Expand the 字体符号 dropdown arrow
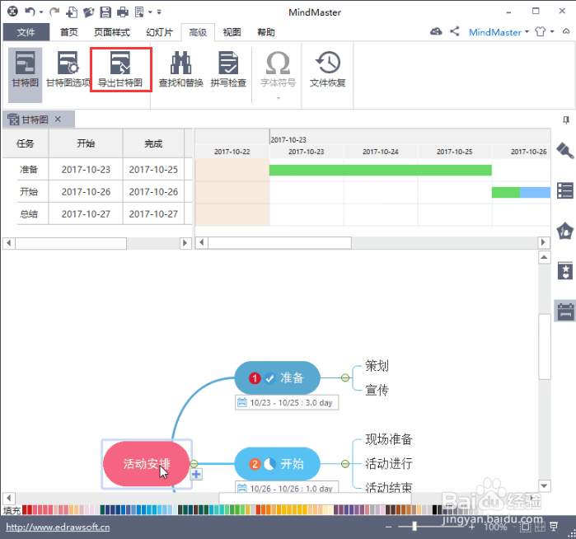 pyautogui.click(x=278, y=98)
